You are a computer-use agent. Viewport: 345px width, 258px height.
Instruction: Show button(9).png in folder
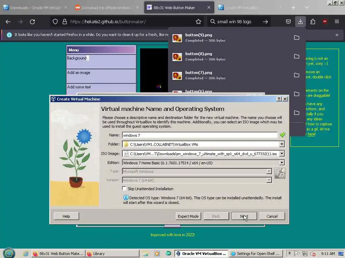click(x=296, y=38)
